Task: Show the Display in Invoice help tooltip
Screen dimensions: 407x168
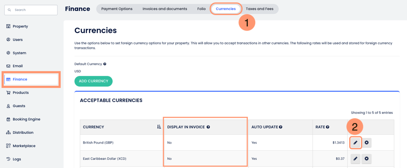Action: pyautogui.click(x=208, y=127)
